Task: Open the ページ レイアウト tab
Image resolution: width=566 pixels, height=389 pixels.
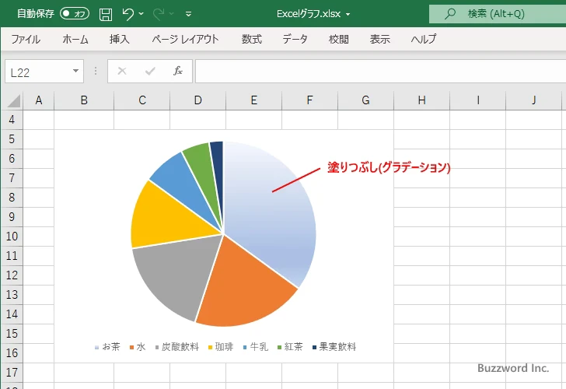Action: 185,39
